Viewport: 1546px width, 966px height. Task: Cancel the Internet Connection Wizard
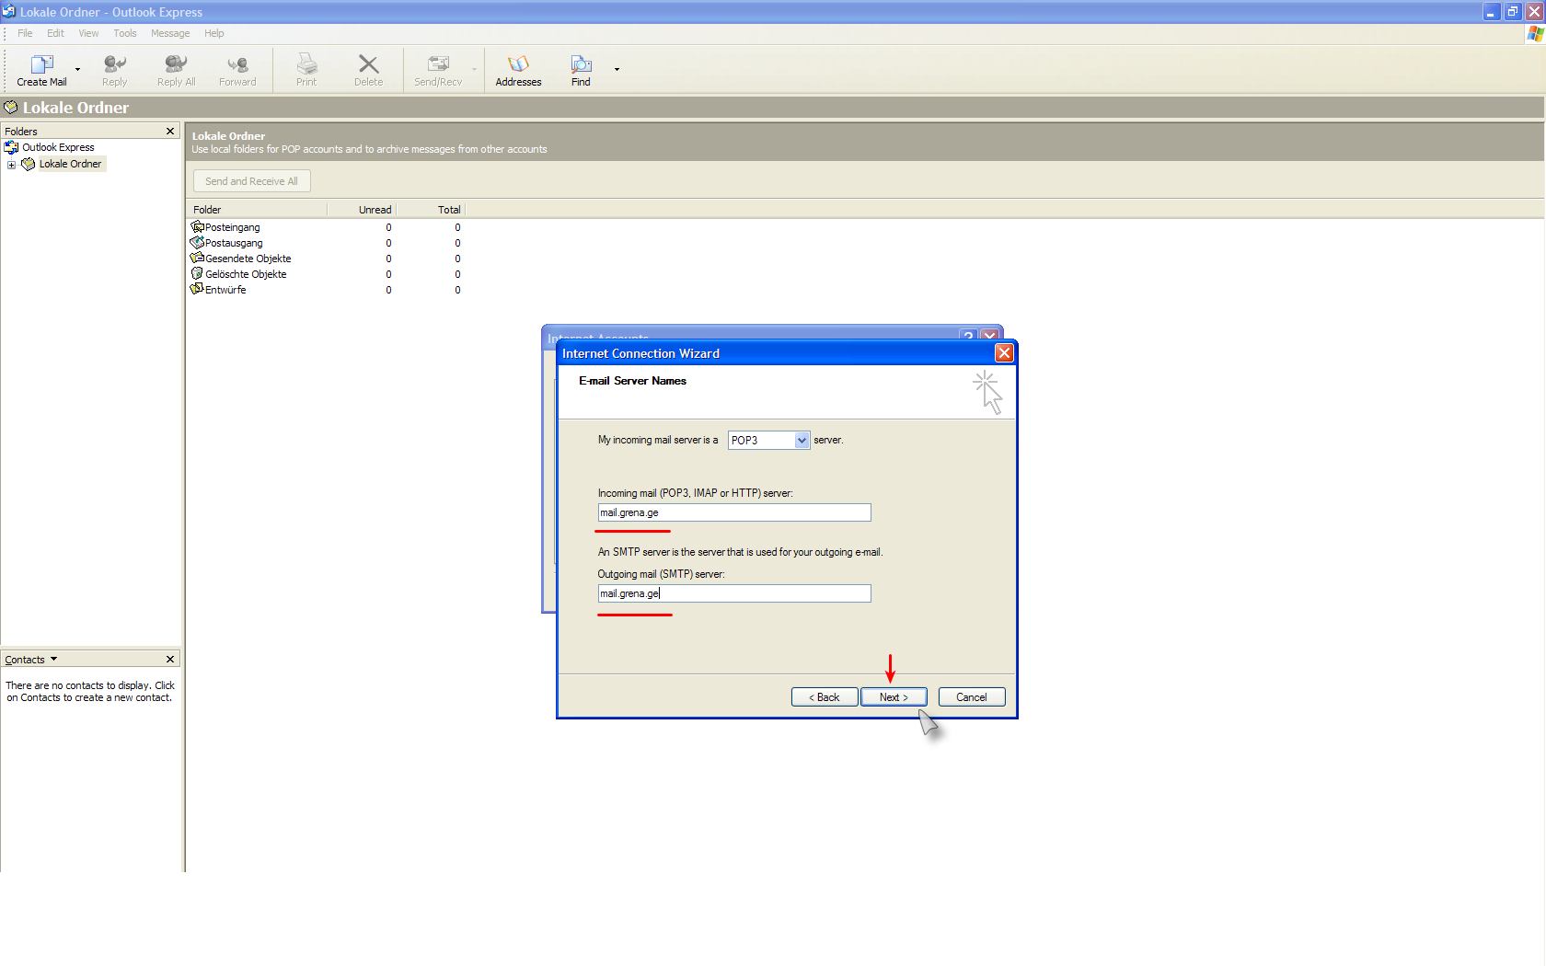[971, 697]
